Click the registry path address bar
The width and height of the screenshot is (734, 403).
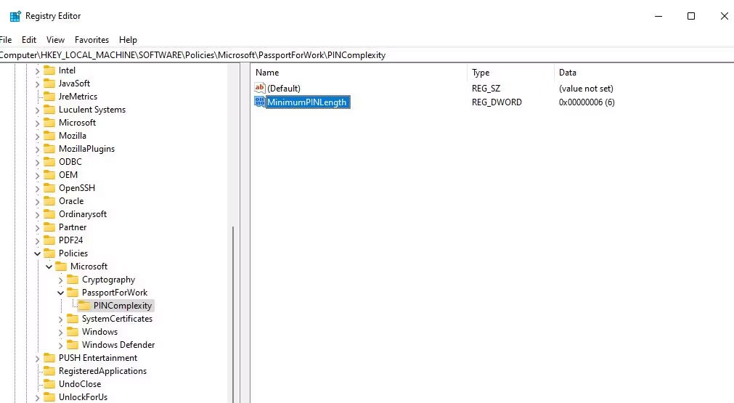(x=363, y=55)
